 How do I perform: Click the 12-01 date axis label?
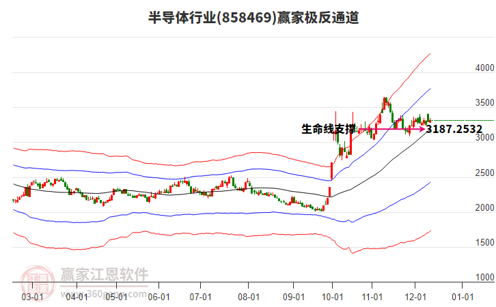415,297
